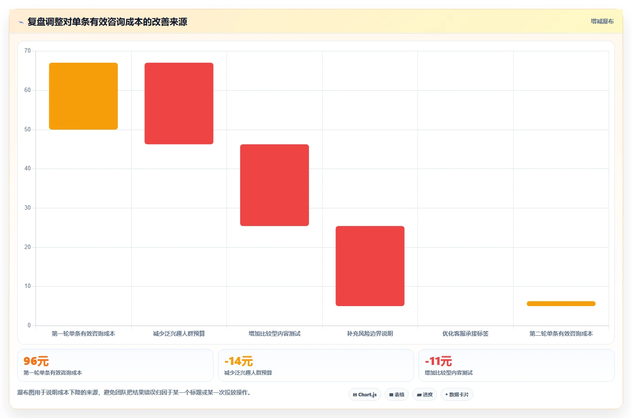
Task: Click the axis label 补充风险边界说明
Action: tap(370, 334)
